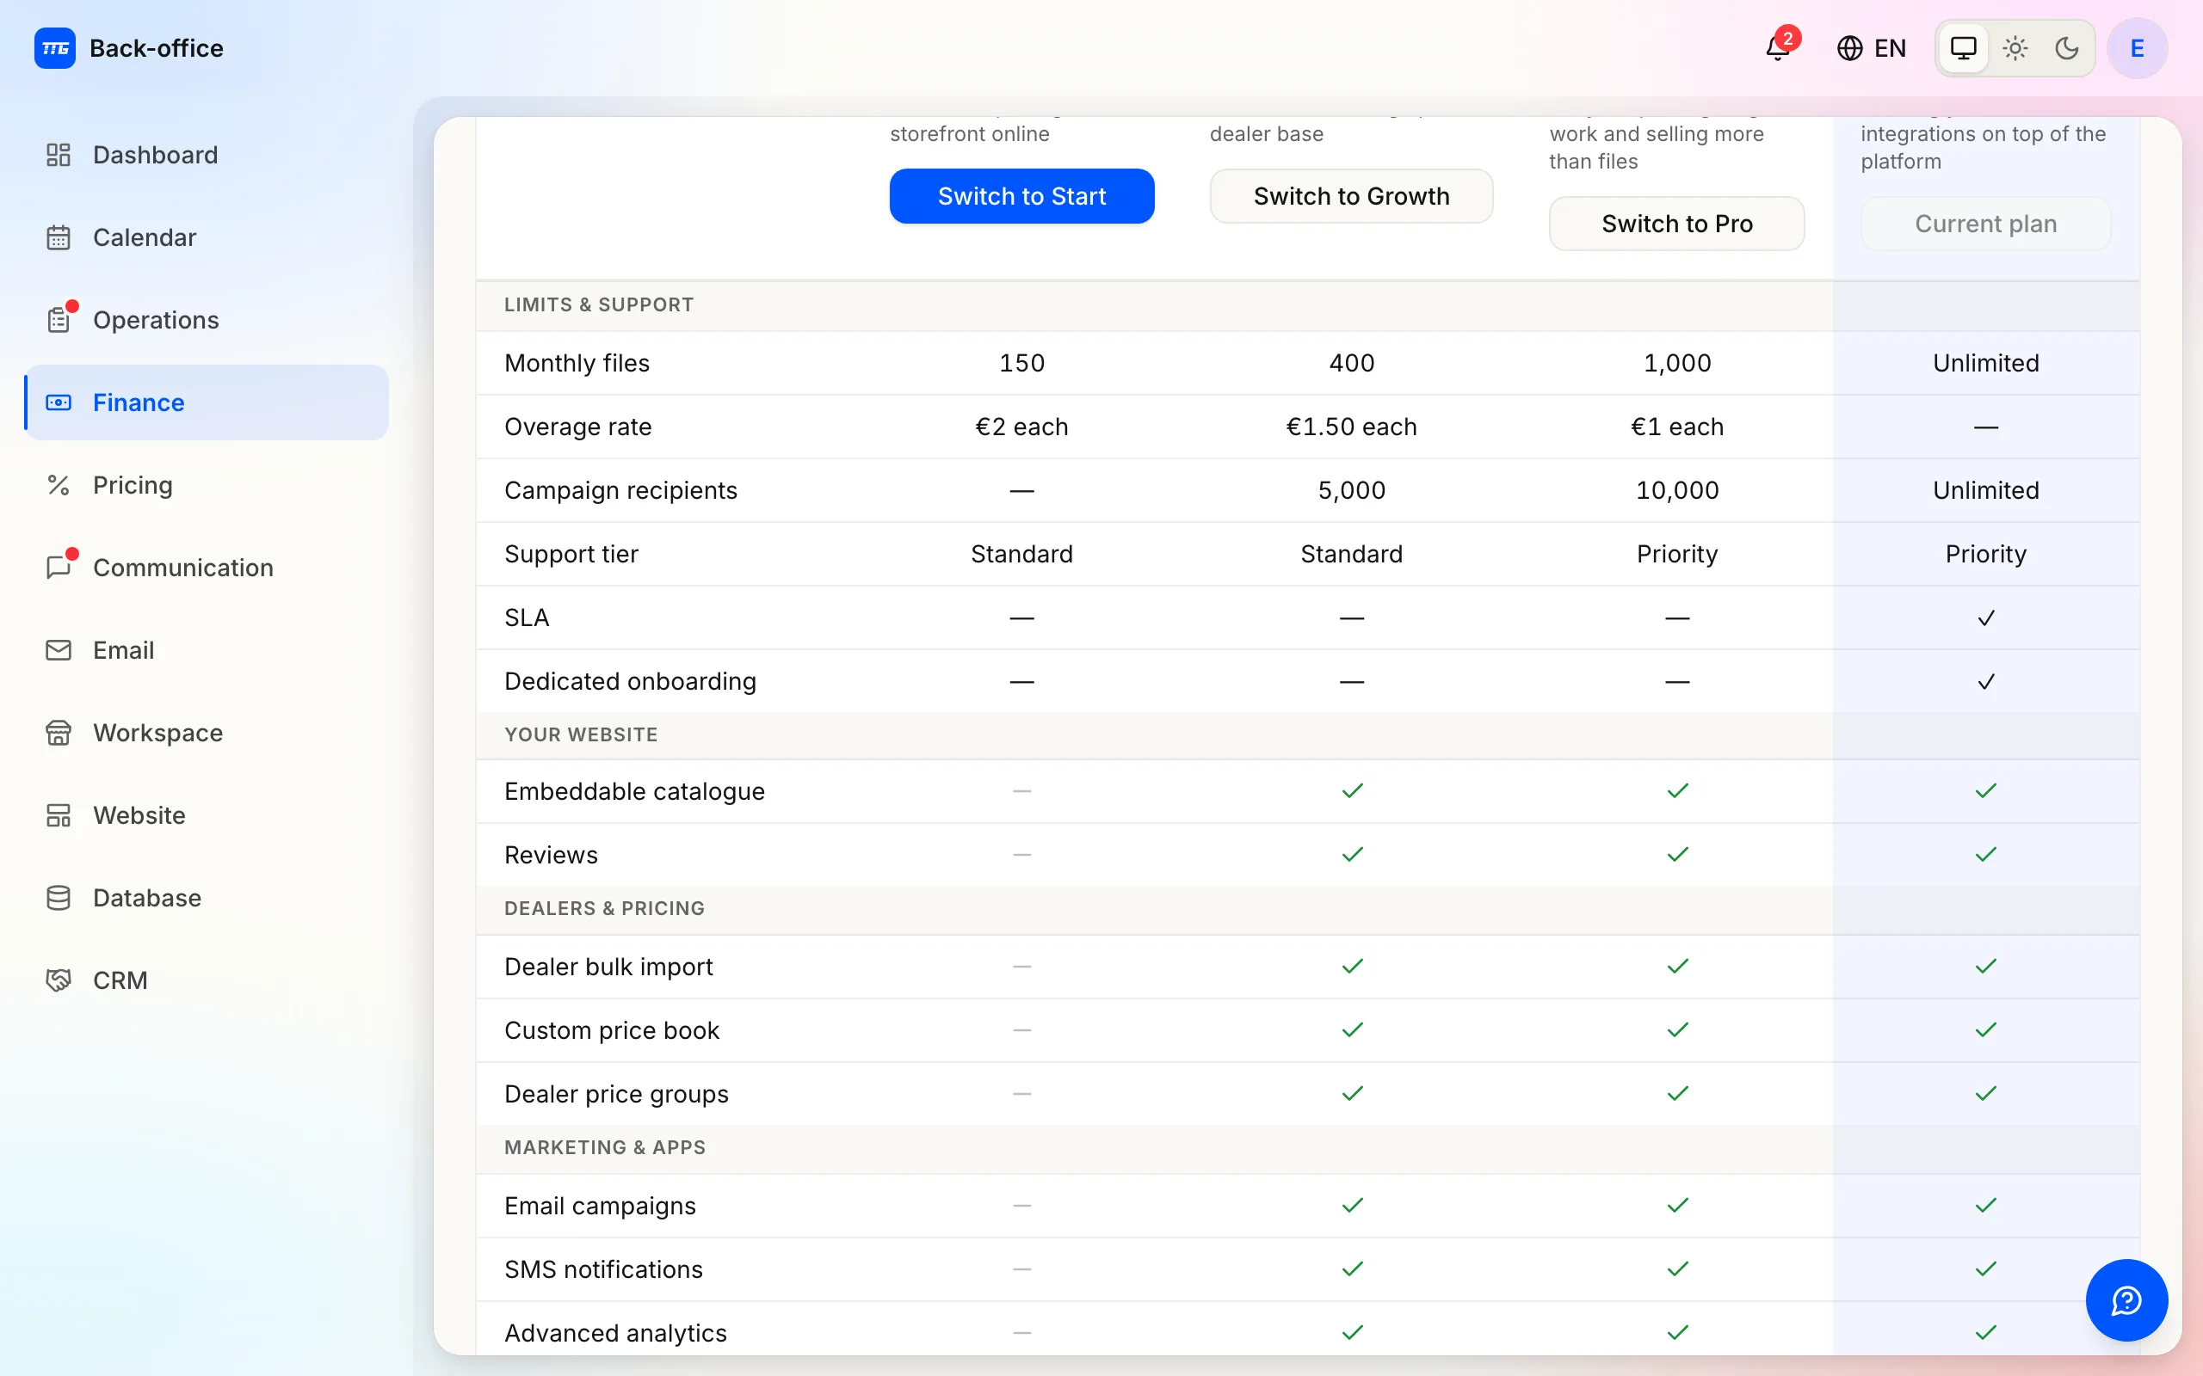Screen dimensions: 2203x1376
Task: Click the Back-office logo icon
Action: pos(56,48)
